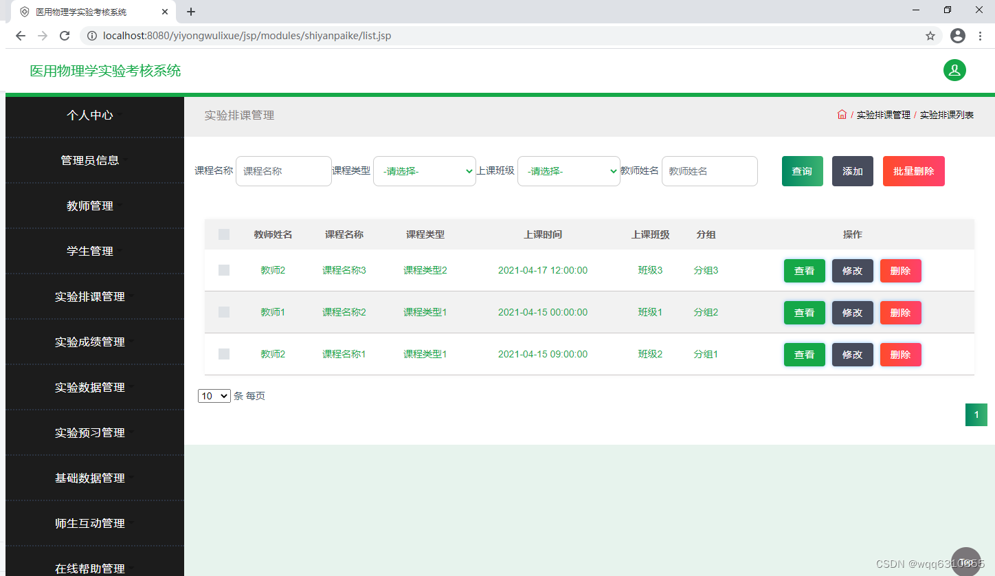
Task: Click the 添加 add button
Action: point(853,171)
